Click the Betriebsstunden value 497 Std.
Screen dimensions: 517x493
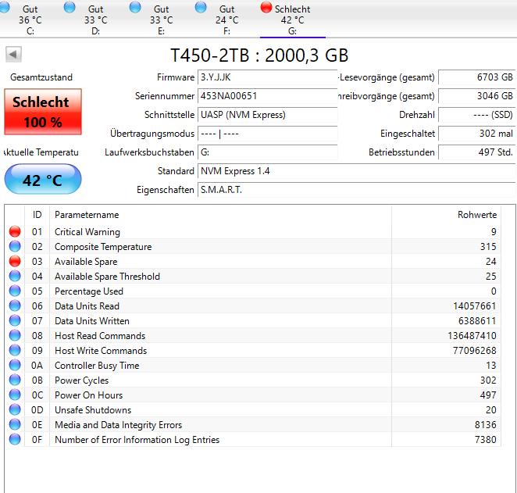476,152
